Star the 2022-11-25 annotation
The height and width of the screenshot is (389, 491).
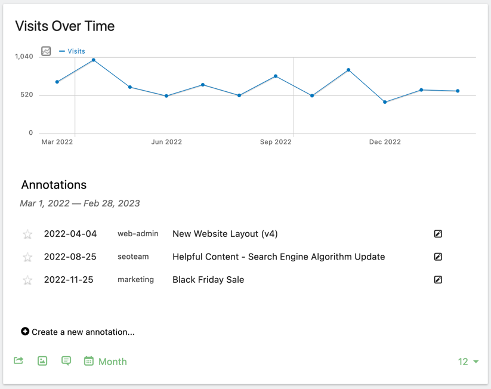click(x=27, y=280)
